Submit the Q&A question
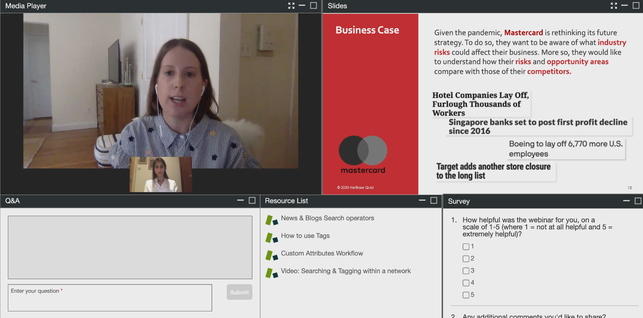 pos(240,292)
